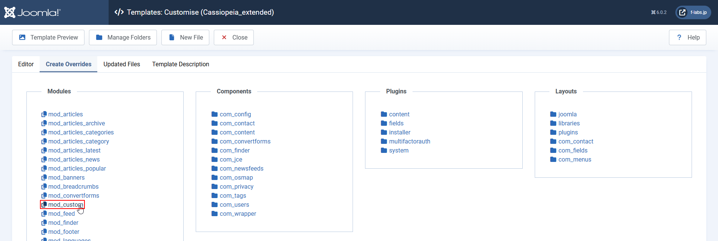
Task: Select mod_custom module override
Action: 65,204
